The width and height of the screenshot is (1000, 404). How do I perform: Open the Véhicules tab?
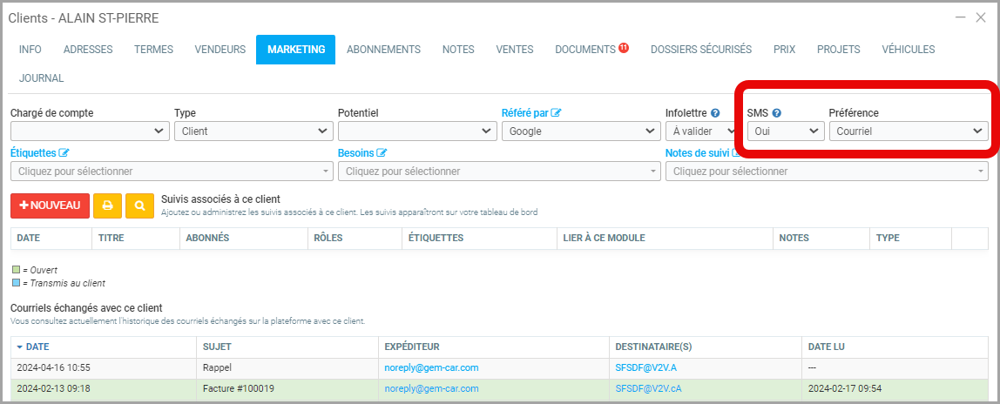[x=908, y=50]
